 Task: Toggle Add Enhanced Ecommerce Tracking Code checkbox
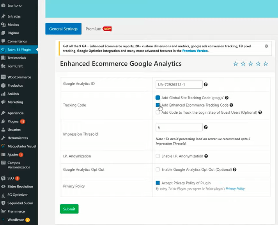coord(158,105)
